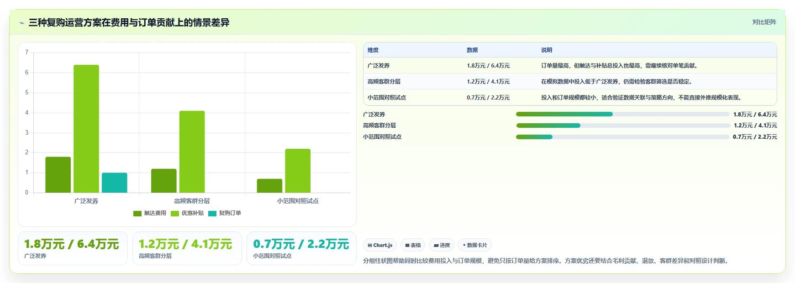The height and width of the screenshot is (283, 795).
Task: Click the 小范围对照试点 progress row label
Action: (x=382, y=137)
